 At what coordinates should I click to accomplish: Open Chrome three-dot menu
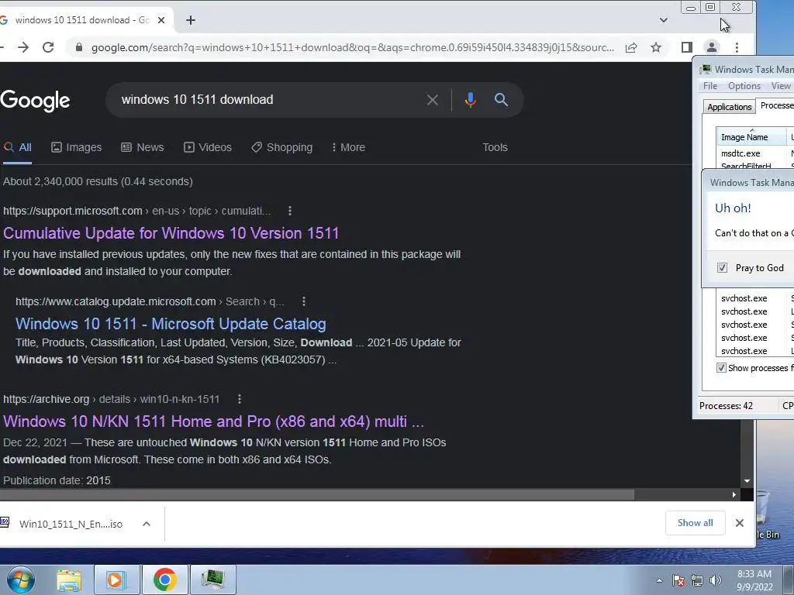coord(737,47)
